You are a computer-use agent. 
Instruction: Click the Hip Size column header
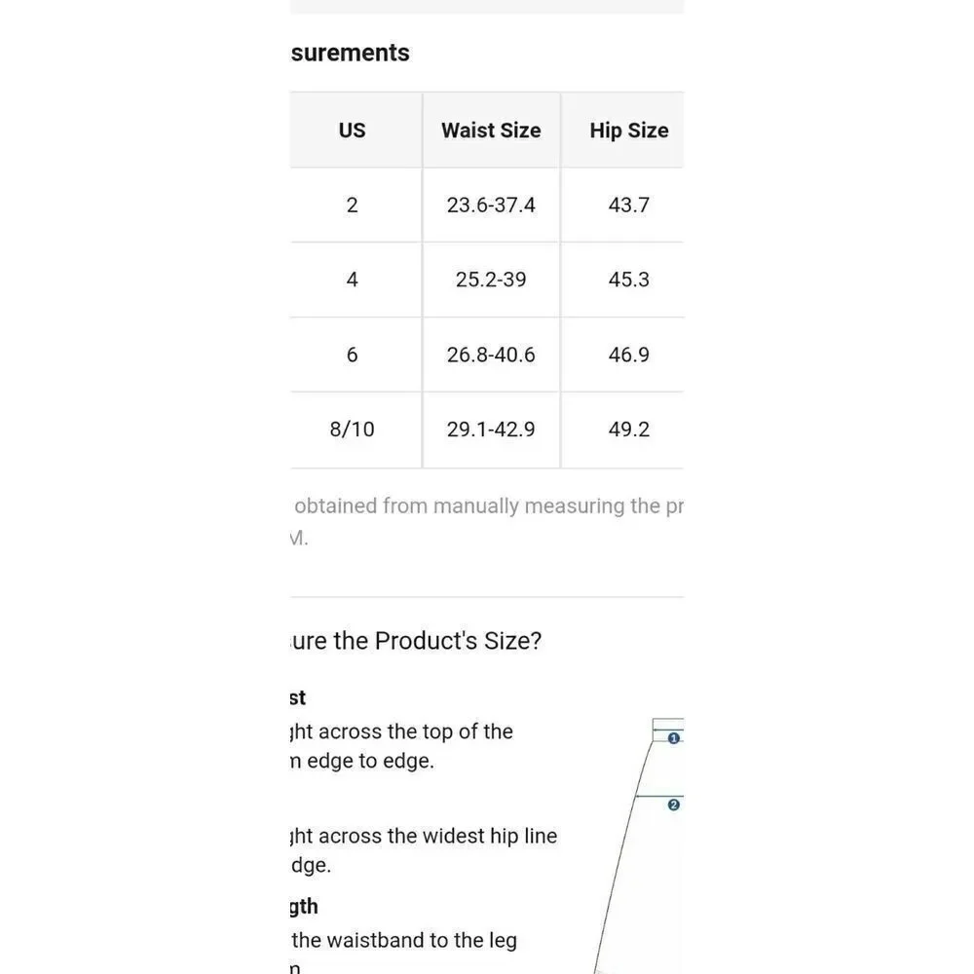click(x=628, y=131)
